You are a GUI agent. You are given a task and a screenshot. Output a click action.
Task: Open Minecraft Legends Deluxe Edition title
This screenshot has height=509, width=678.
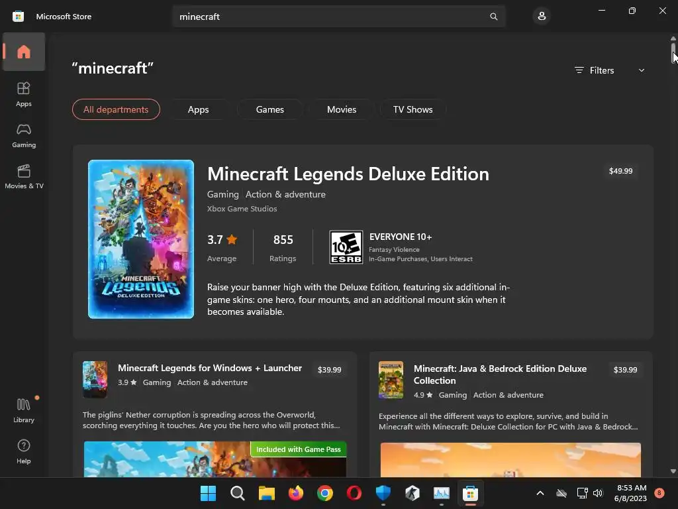pos(348,174)
